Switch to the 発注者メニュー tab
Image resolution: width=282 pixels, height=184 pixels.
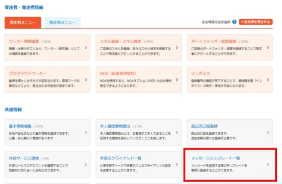[x=63, y=23]
